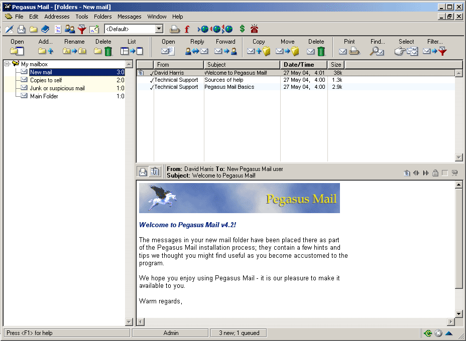466x341 pixels.
Task: Click the printer icon in top toolbar
Action: coord(175,29)
